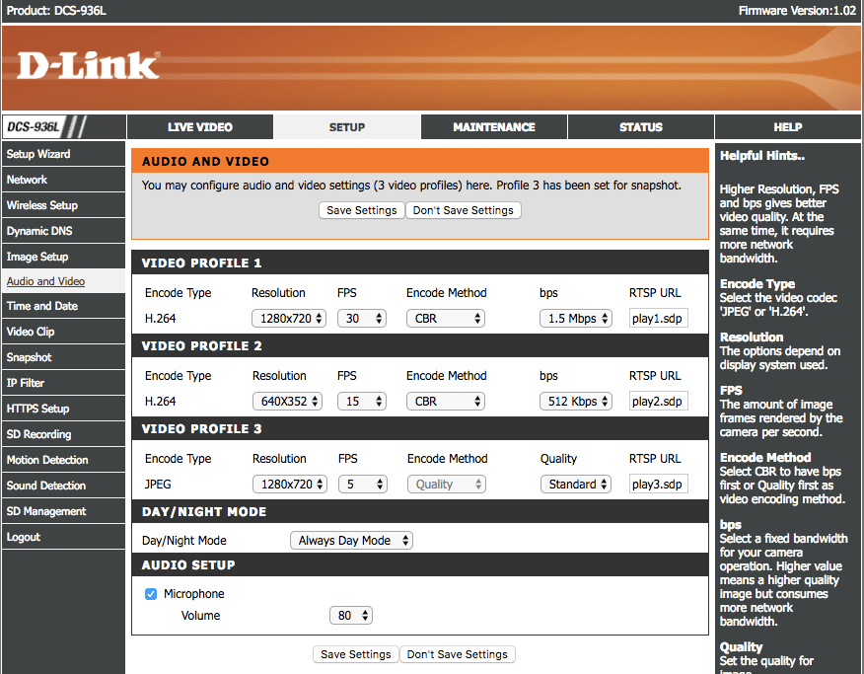The image size is (864, 674).
Task: Click the top Save Settings button
Action: pyautogui.click(x=361, y=210)
